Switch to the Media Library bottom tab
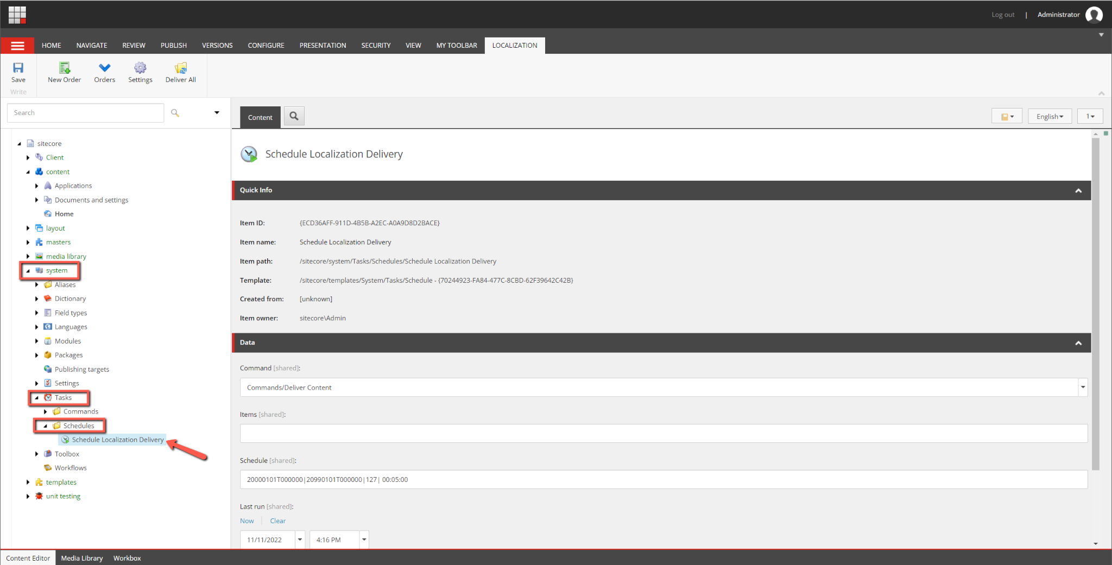 [82, 558]
